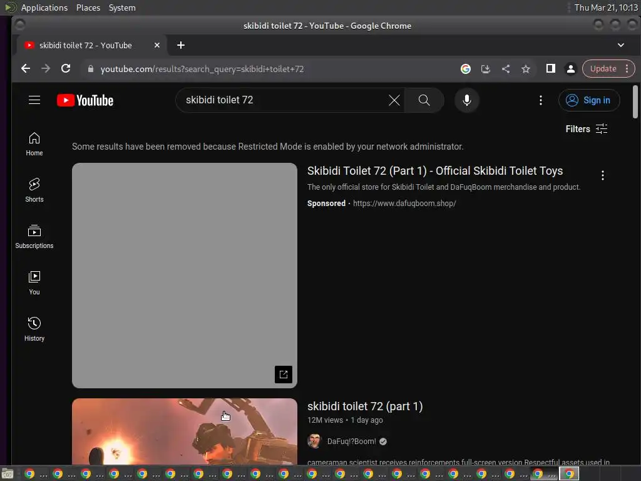Click the 'The only official store' ad description

click(444, 187)
